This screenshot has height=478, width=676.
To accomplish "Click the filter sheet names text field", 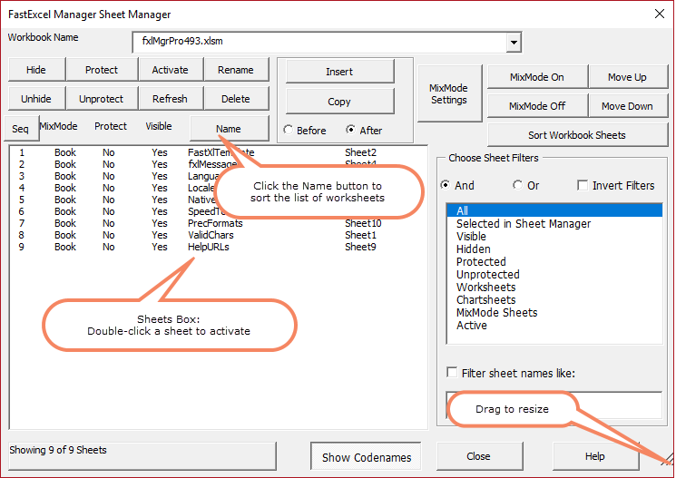I will [x=554, y=405].
